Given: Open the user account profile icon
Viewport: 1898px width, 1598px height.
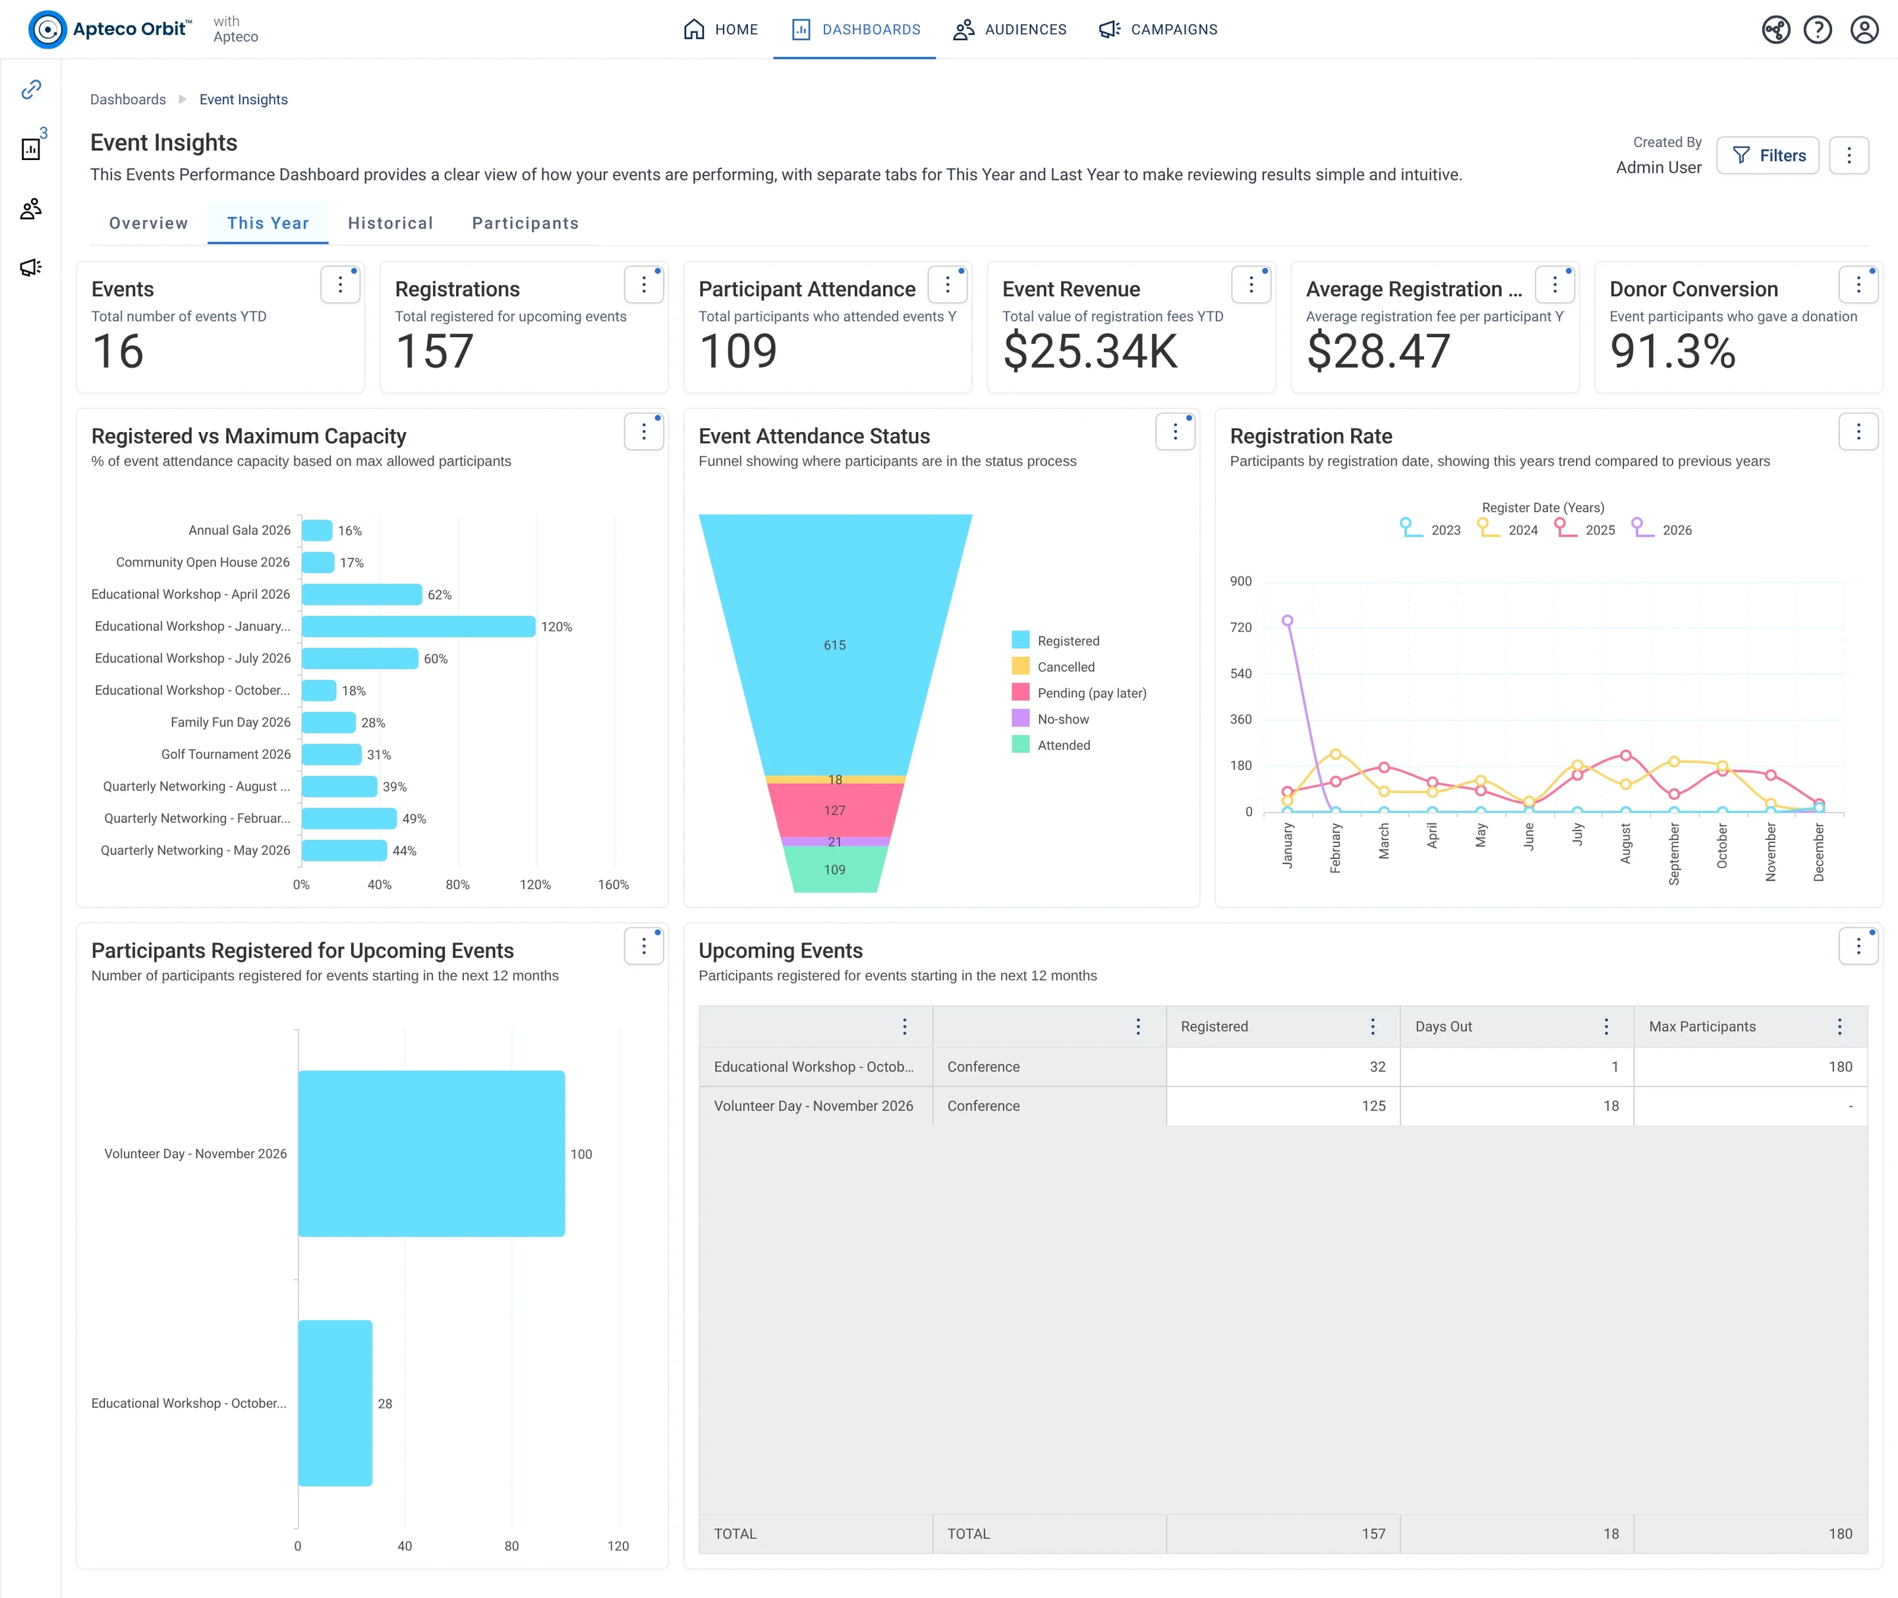Looking at the screenshot, I should (1864, 30).
